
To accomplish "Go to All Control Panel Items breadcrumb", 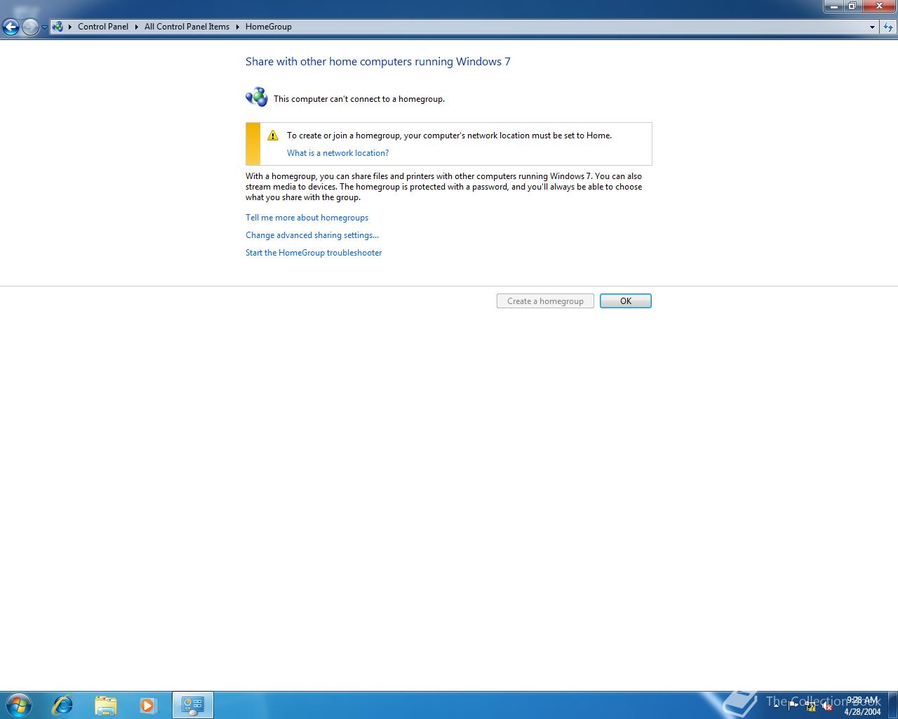I will pos(187,27).
